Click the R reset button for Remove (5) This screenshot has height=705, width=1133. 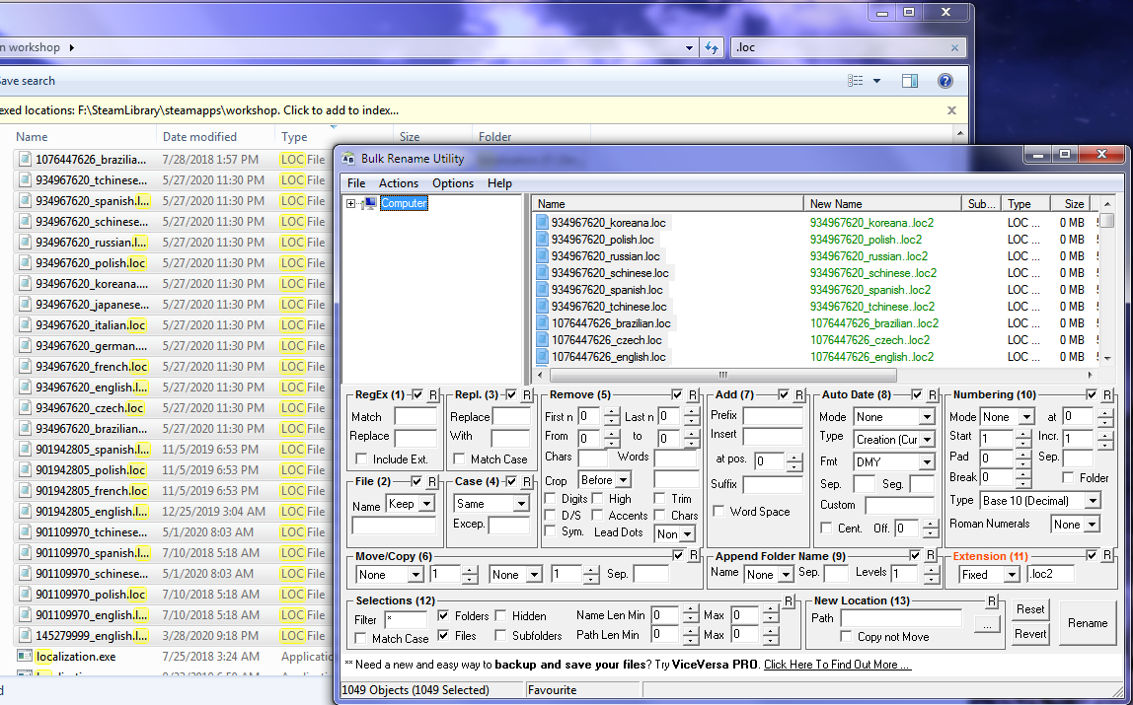click(x=692, y=394)
